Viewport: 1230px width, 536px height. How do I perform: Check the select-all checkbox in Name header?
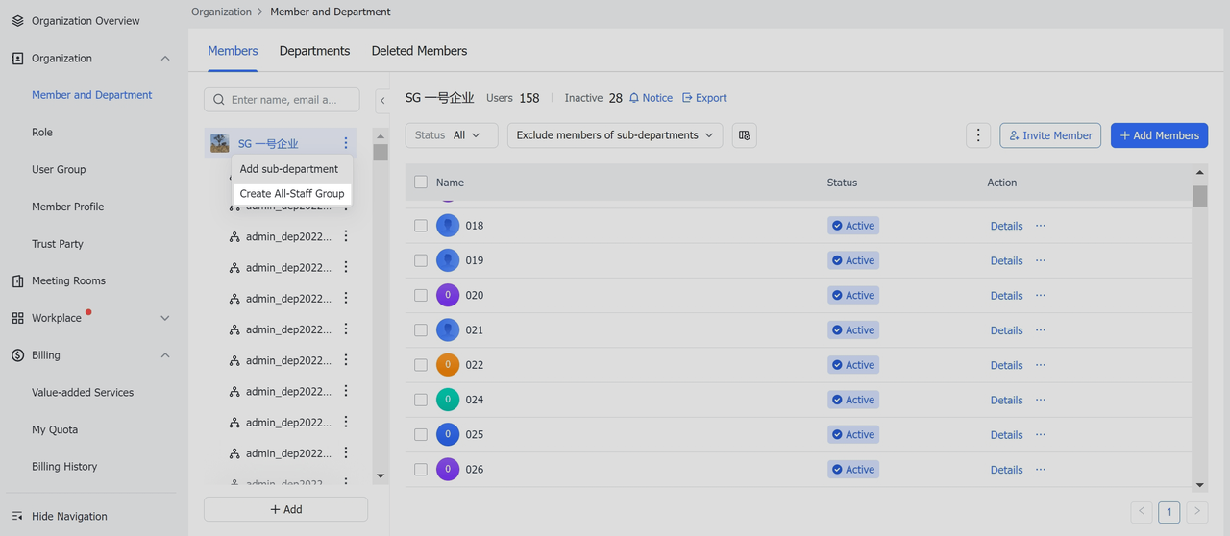(421, 182)
